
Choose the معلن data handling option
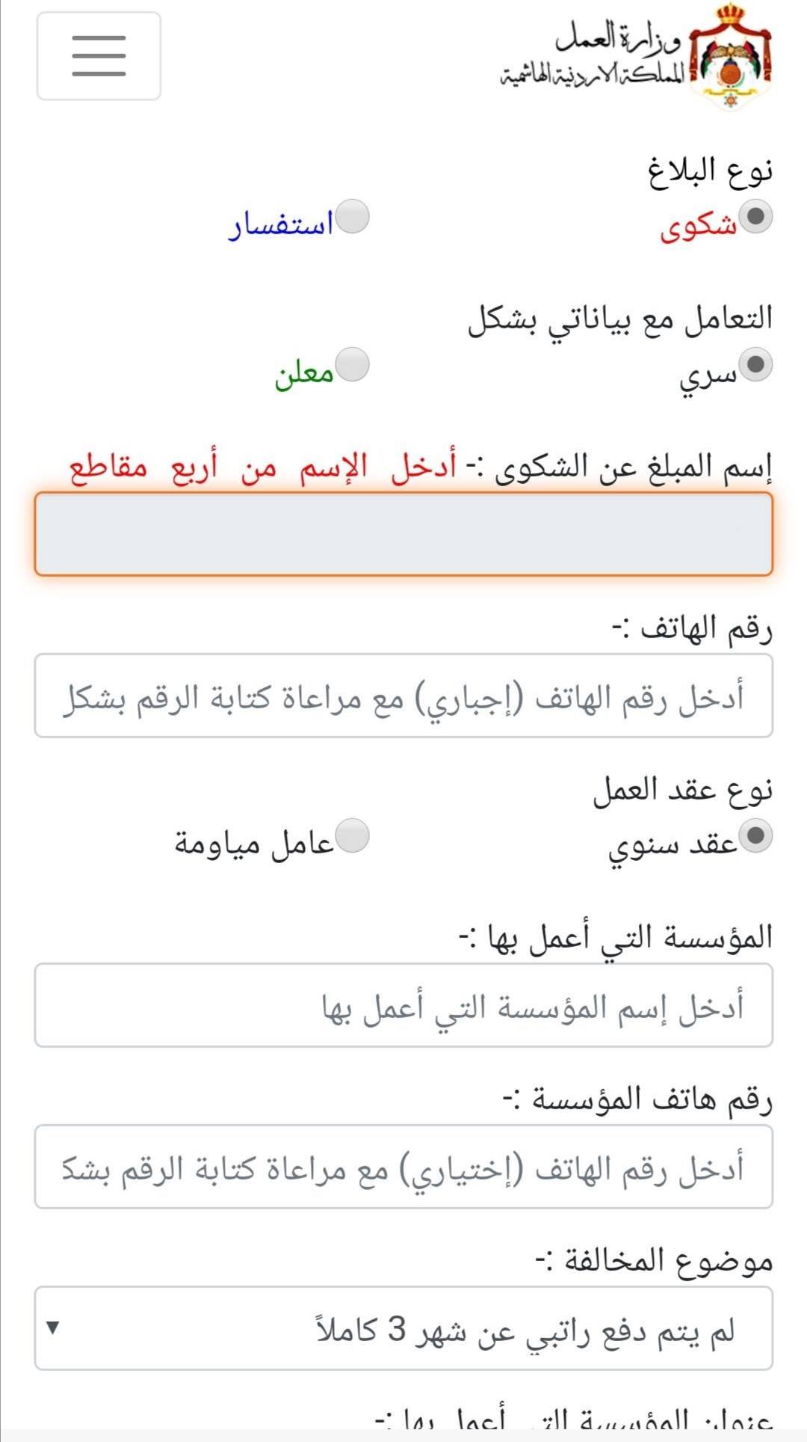coord(353,365)
